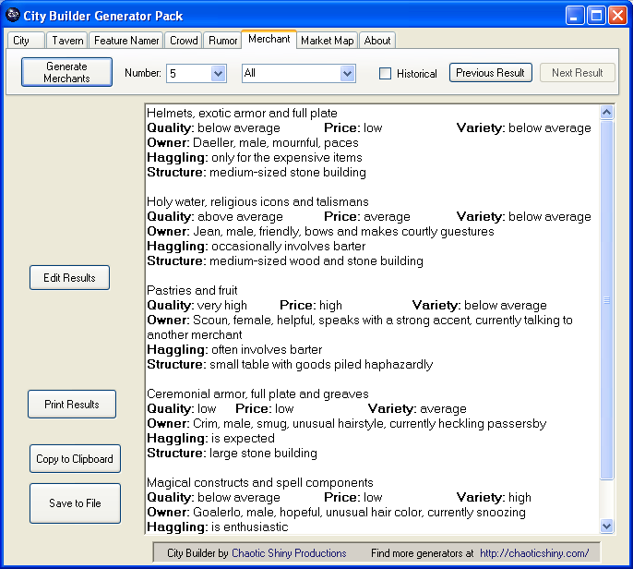Click the Previous Result button
633x569 pixels.
[491, 73]
